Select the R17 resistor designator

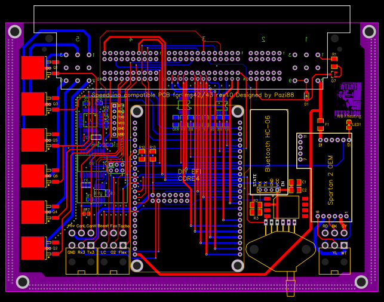click(x=87, y=210)
